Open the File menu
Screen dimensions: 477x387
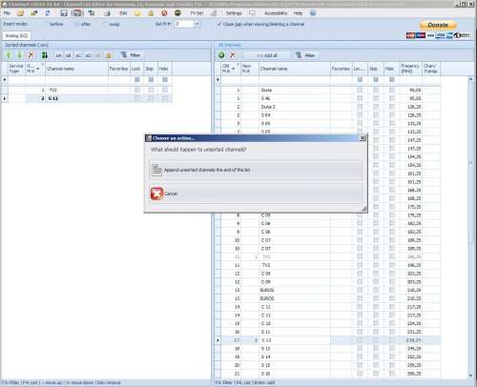[7, 13]
